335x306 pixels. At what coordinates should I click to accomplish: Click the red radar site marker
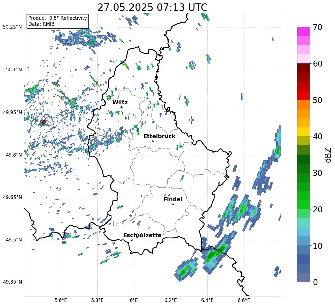(44, 122)
